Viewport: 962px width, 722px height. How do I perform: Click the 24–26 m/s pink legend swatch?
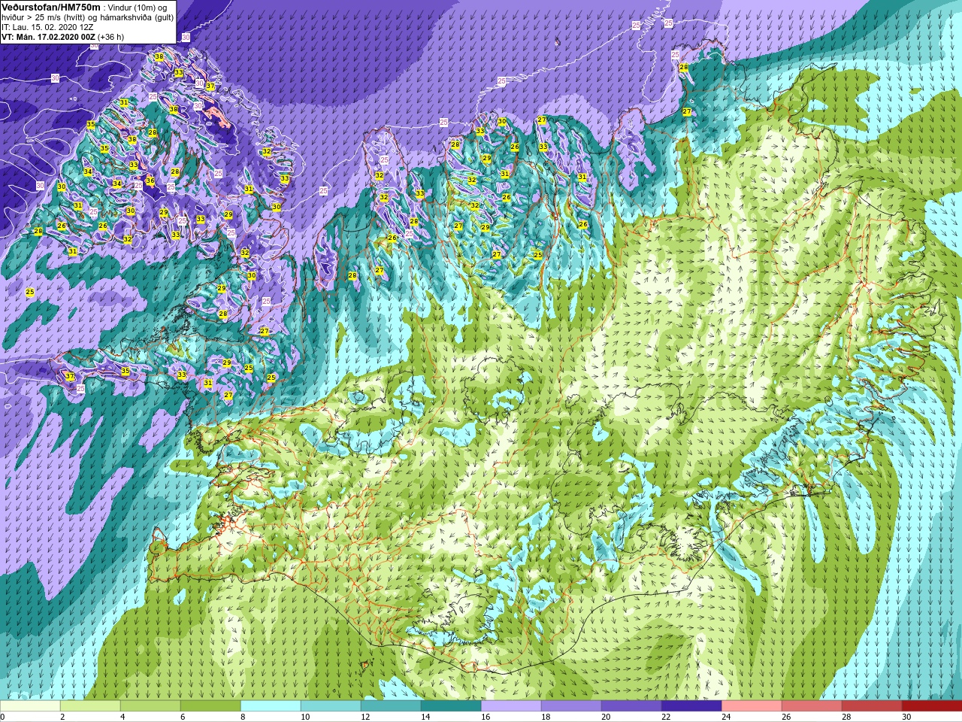point(752,706)
